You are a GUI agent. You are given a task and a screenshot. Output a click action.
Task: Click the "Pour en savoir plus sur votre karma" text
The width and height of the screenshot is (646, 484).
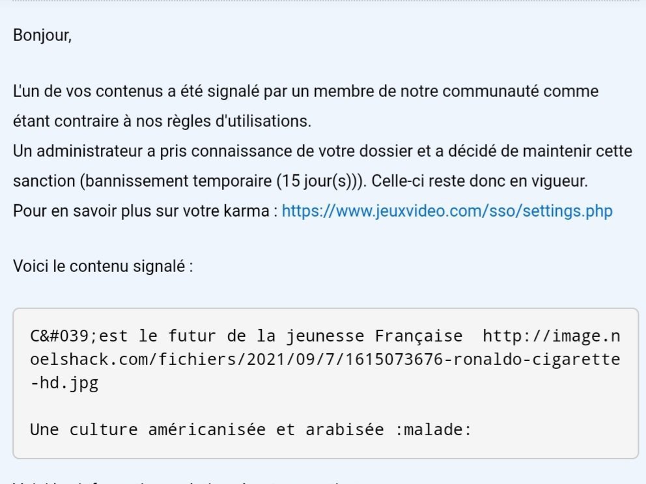(141, 211)
